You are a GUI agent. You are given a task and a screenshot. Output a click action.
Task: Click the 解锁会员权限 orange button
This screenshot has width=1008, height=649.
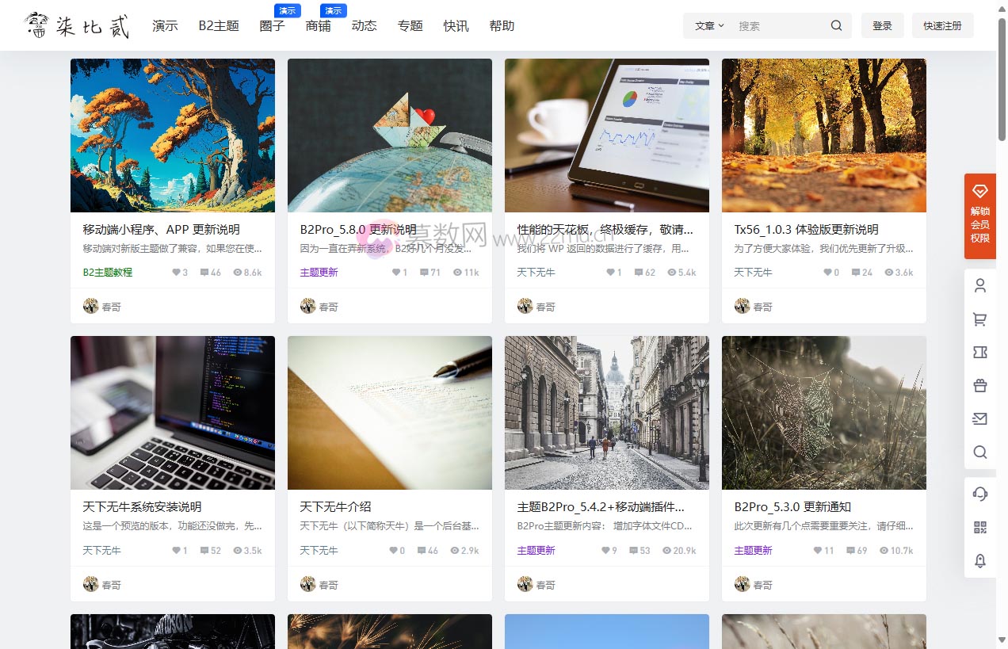point(979,216)
